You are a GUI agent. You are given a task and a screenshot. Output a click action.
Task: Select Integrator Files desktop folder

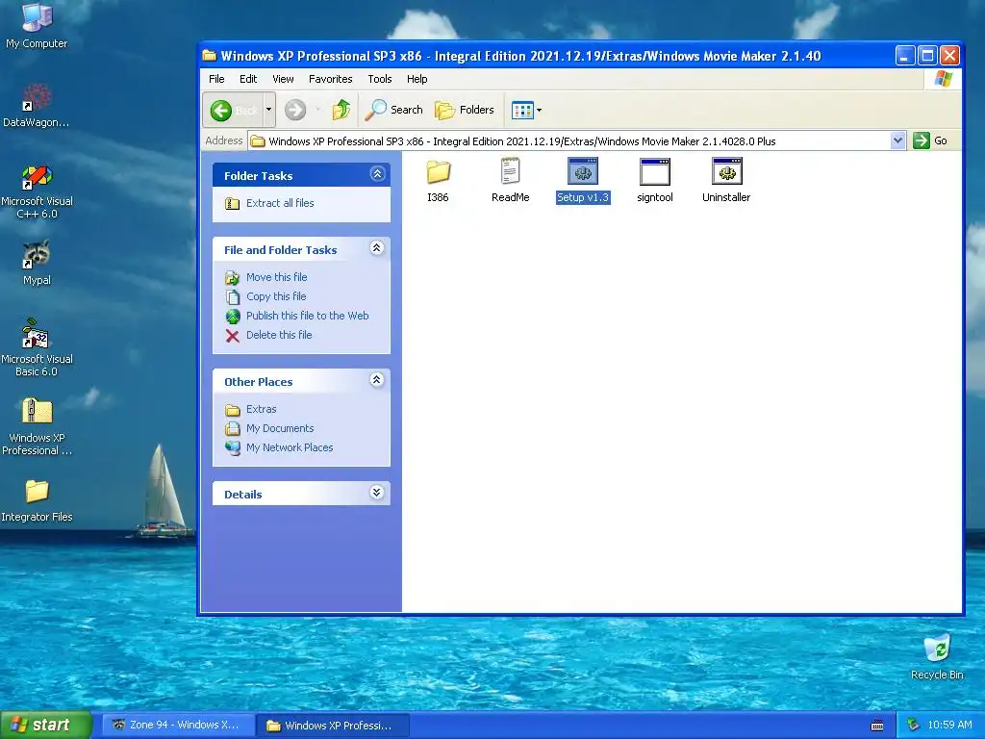37,500
